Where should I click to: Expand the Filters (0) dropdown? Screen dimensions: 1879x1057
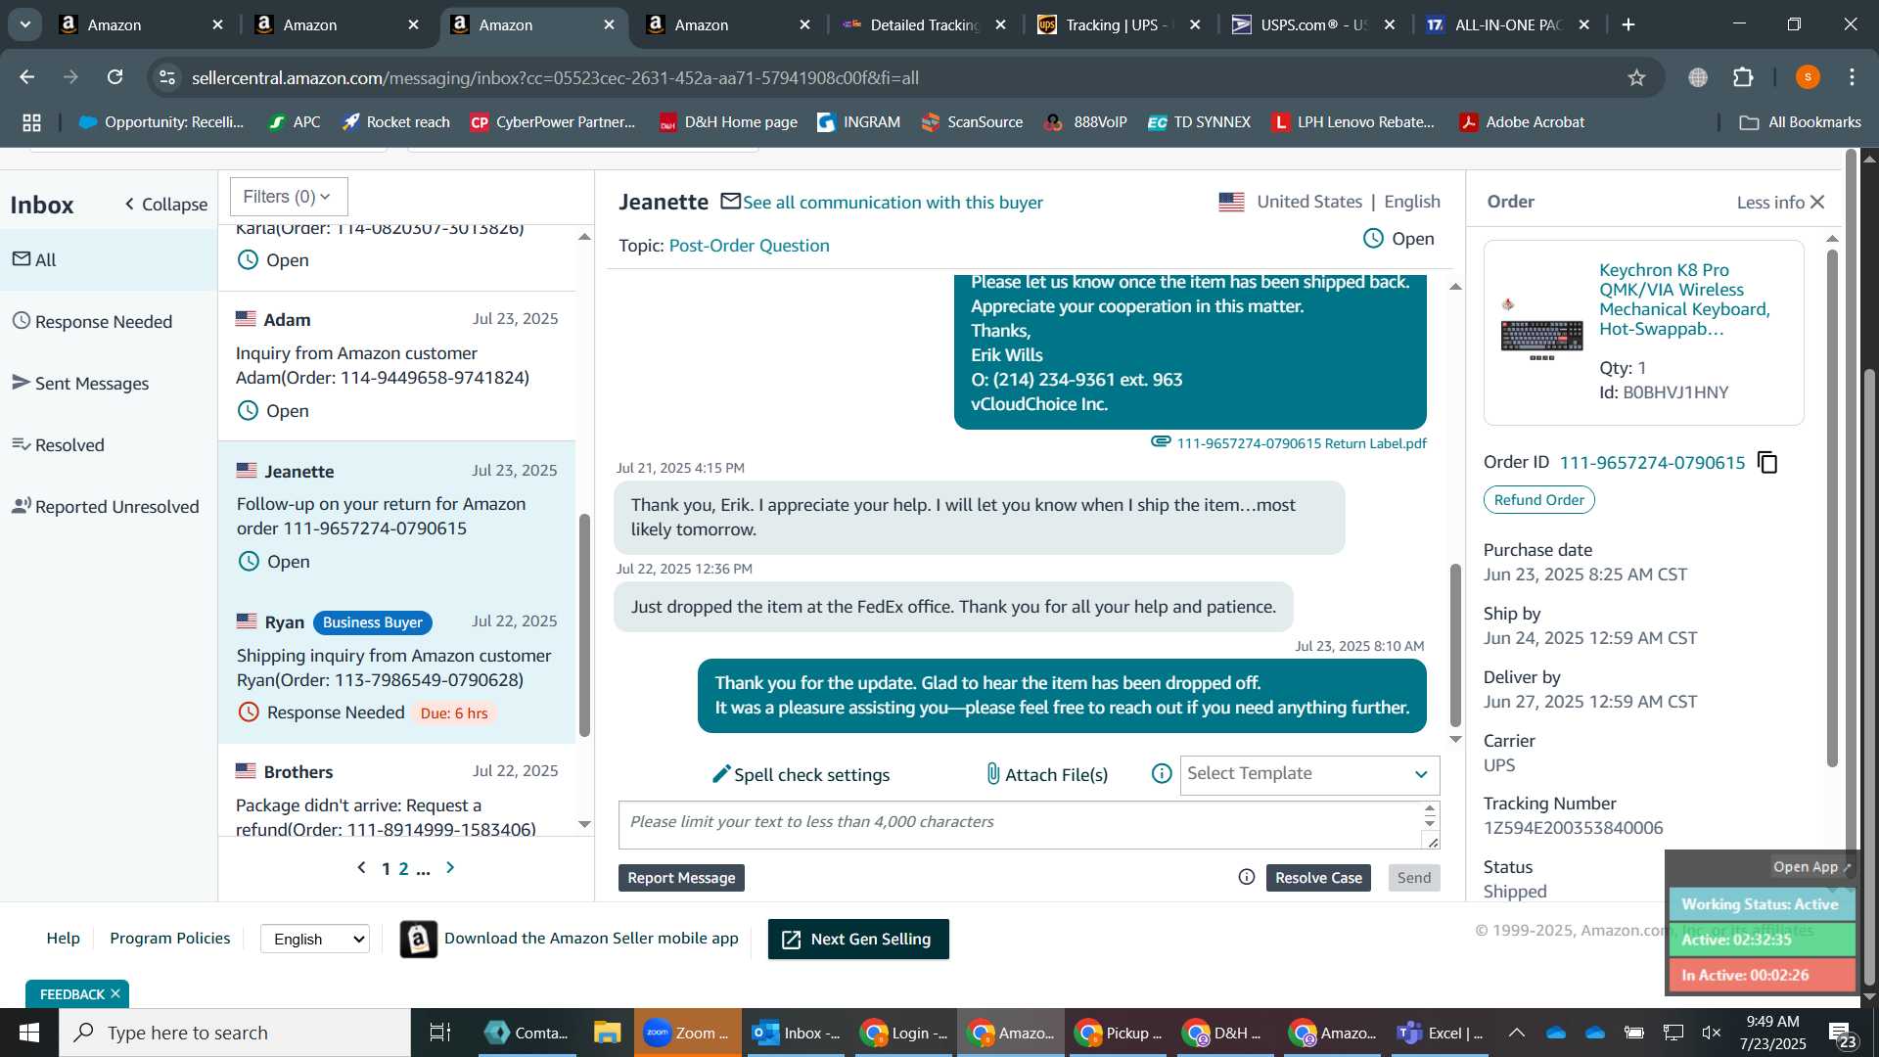(x=289, y=197)
